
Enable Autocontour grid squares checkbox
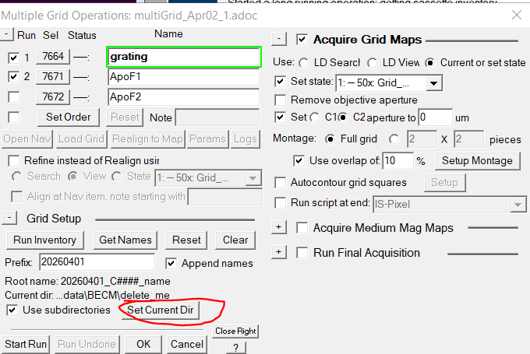tap(280, 183)
